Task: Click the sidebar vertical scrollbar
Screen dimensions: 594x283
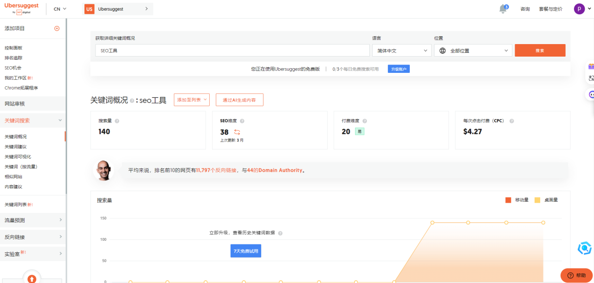Action: coord(66,107)
